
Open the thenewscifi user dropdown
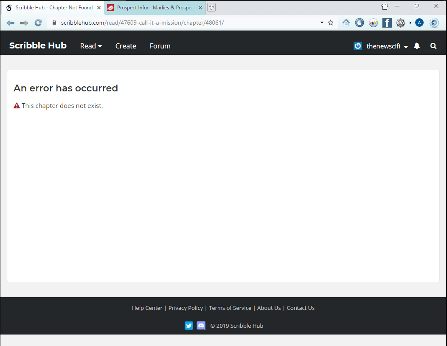387,46
